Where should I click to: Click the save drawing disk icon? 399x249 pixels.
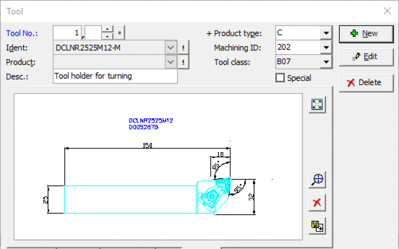[x=317, y=226]
